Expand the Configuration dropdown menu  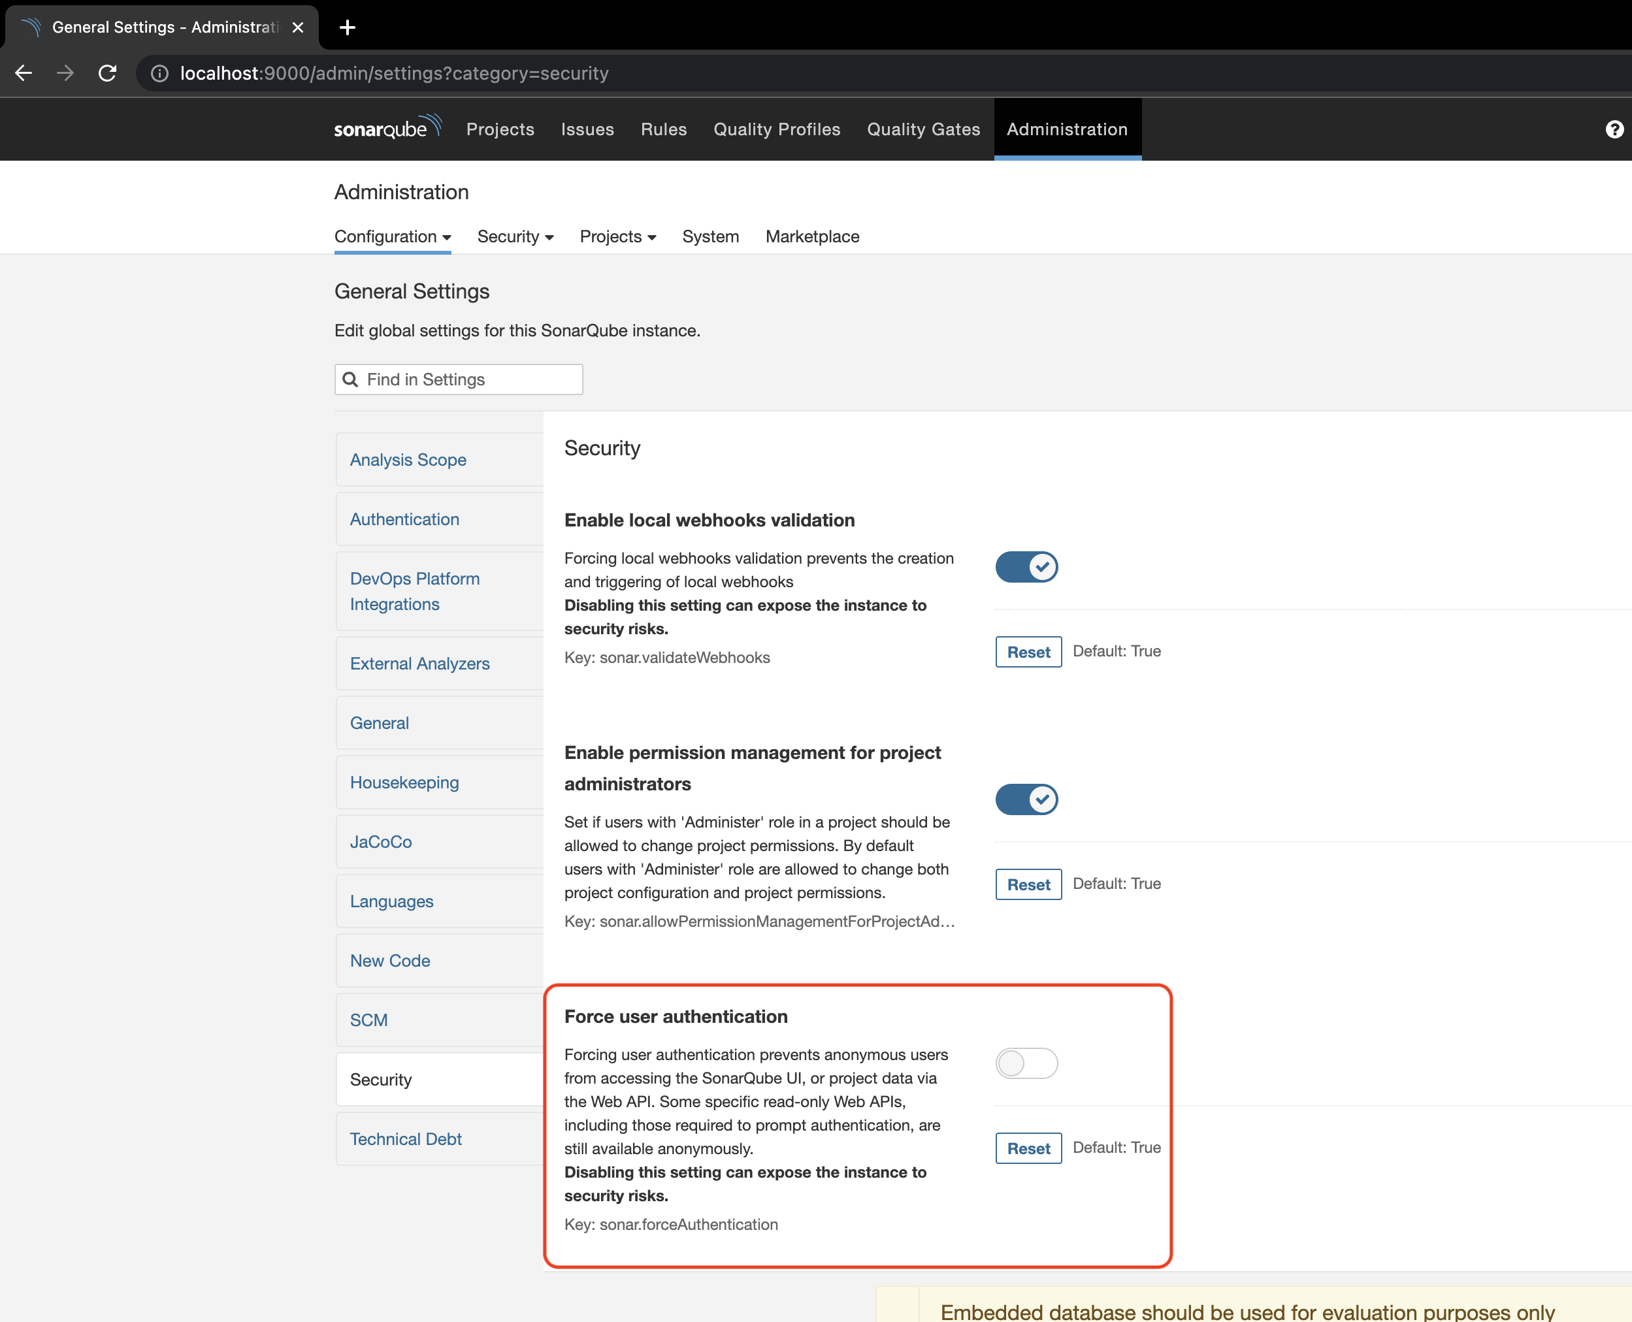pyautogui.click(x=392, y=237)
